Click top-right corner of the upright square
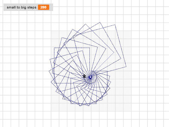169x127 pixels. [90, 48]
